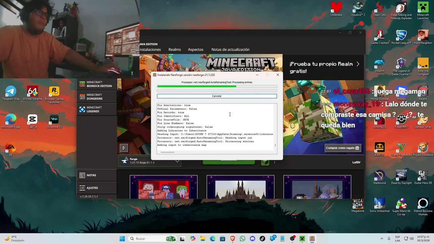434x244 pixels.
Task: Open the Prueba tu propio Realm link
Action: 324,67
